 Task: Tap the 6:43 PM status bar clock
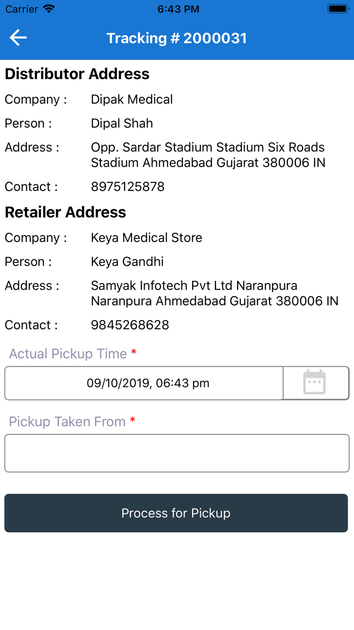[x=178, y=9]
